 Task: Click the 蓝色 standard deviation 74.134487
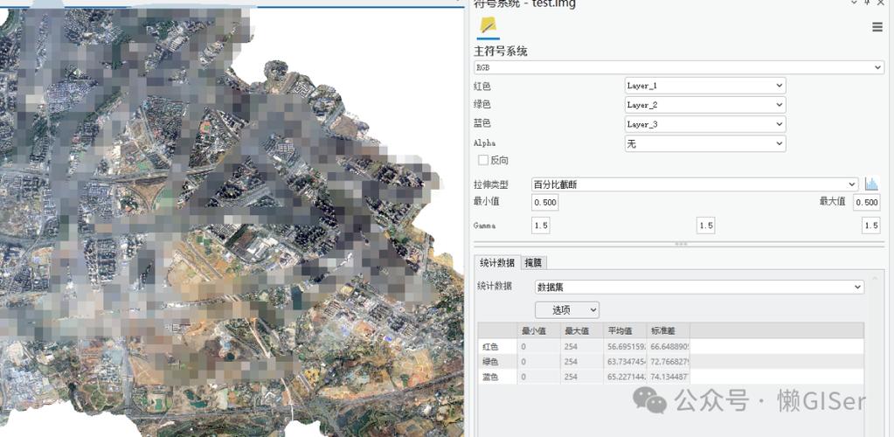click(669, 377)
